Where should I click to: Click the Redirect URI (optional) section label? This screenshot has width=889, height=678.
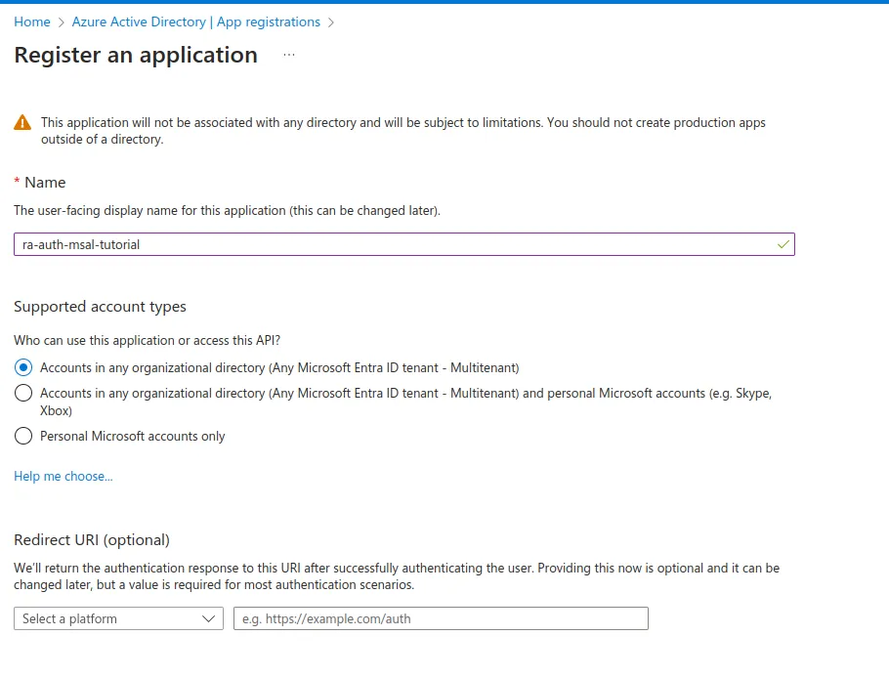(x=92, y=540)
